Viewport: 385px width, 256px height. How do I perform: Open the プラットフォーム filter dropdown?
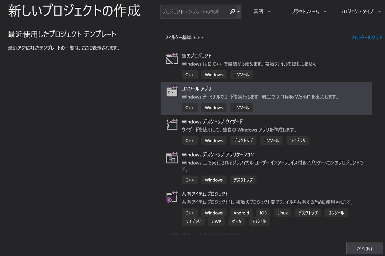point(309,12)
